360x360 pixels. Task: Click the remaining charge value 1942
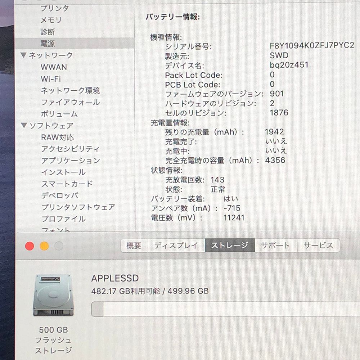pyautogui.click(x=274, y=132)
